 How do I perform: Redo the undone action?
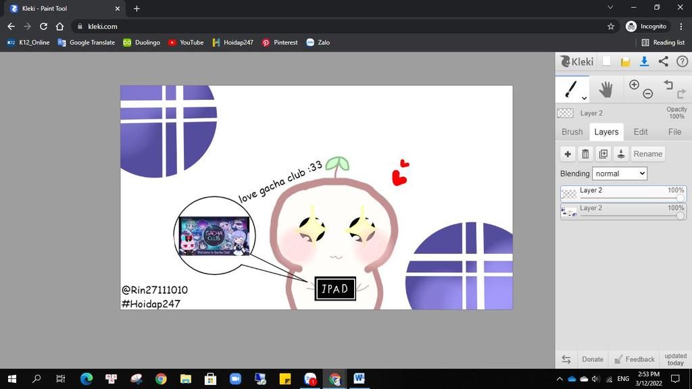point(681,93)
